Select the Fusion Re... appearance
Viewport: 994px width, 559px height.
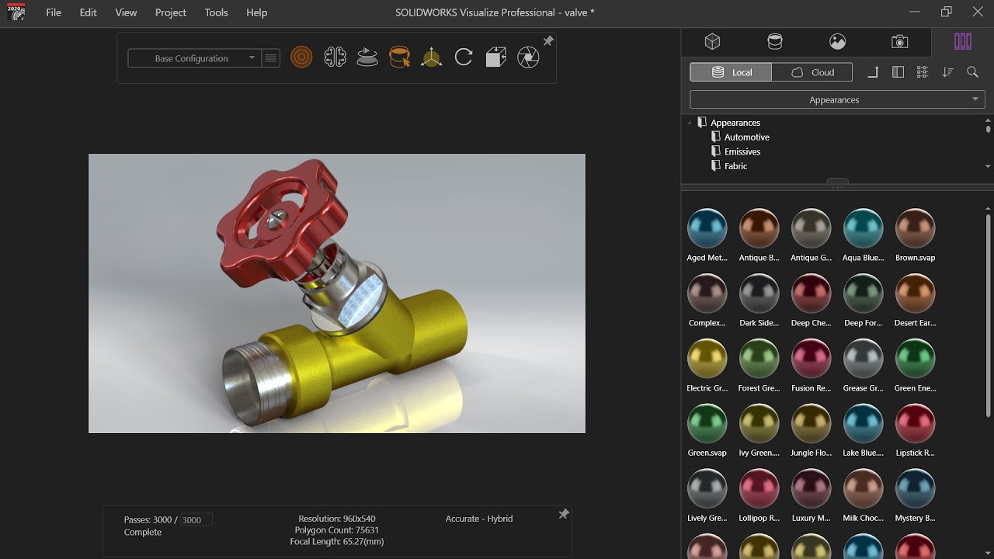tap(811, 366)
